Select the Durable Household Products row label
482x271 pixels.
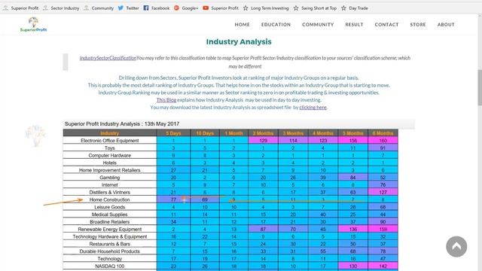(x=110, y=251)
